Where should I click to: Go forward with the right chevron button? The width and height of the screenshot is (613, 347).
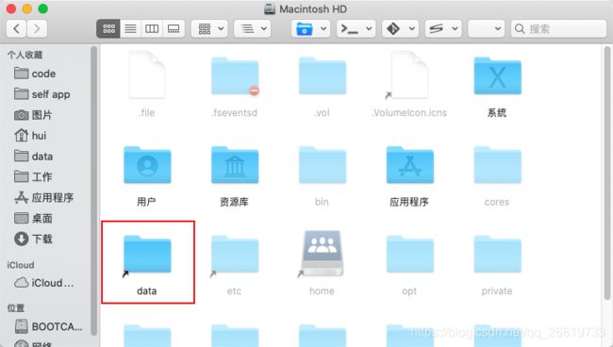[x=37, y=29]
